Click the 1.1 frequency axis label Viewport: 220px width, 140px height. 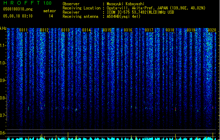(x=3, y=45)
